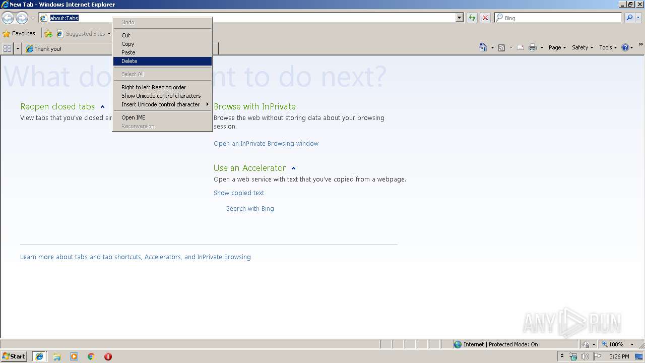Collapse the Use an Accelerator section
The width and height of the screenshot is (645, 363).
click(293, 168)
